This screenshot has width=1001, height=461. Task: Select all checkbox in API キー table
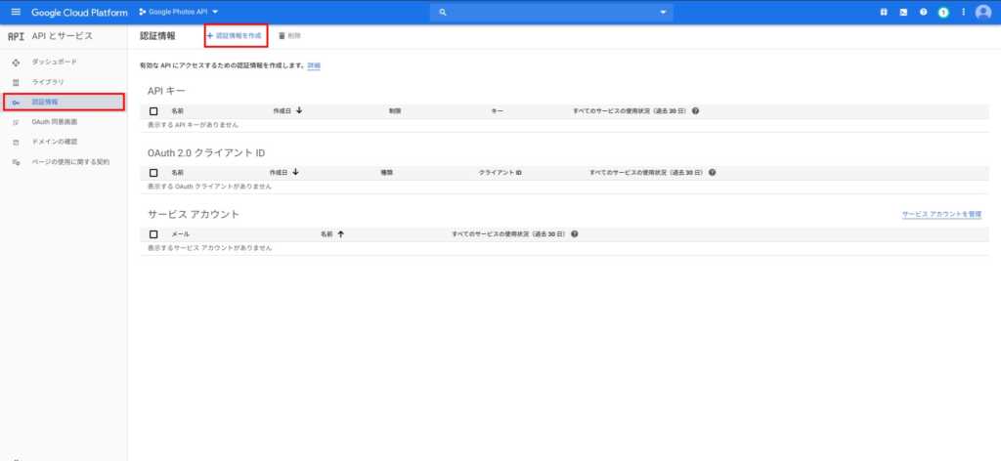[x=153, y=111]
